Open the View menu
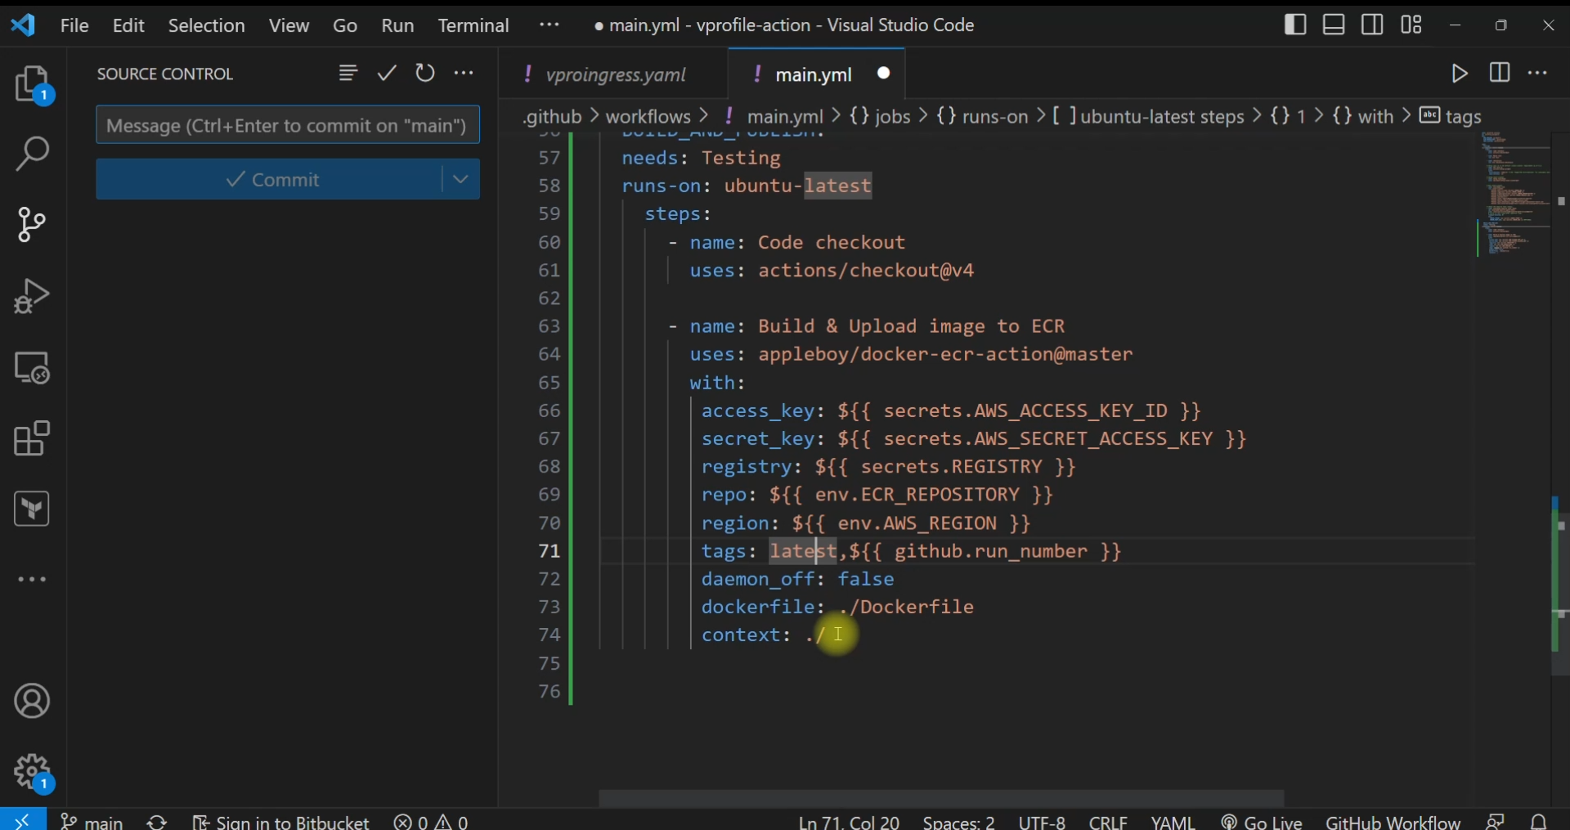Image resolution: width=1570 pixels, height=830 pixels. coord(289,25)
